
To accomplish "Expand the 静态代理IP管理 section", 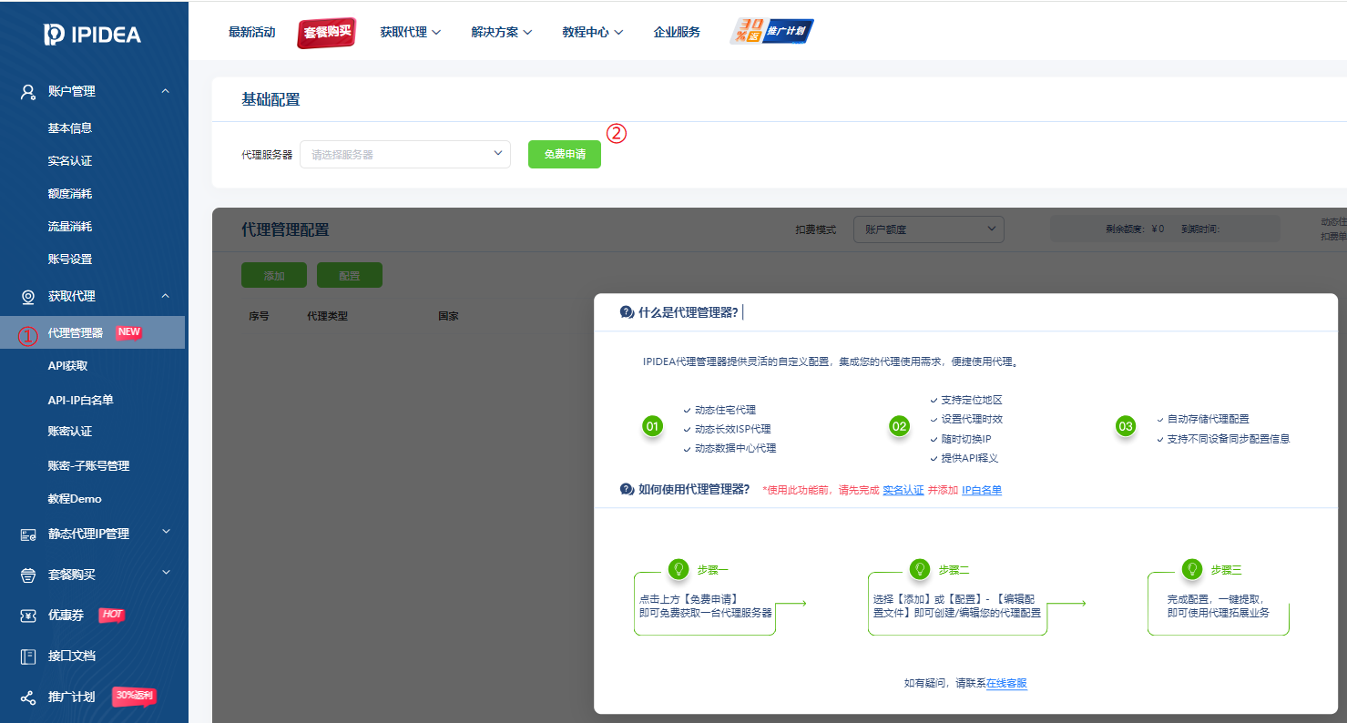I will [x=165, y=532].
